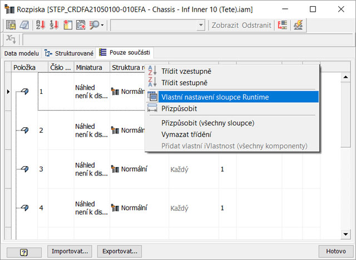Image resolution: width=356 pixels, height=260 pixels.
Task: Click the Miniatura column header
Action: (92, 67)
